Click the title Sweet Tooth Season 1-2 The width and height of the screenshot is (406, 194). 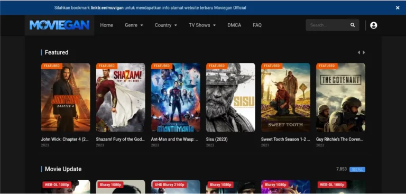tap(285, 139)
